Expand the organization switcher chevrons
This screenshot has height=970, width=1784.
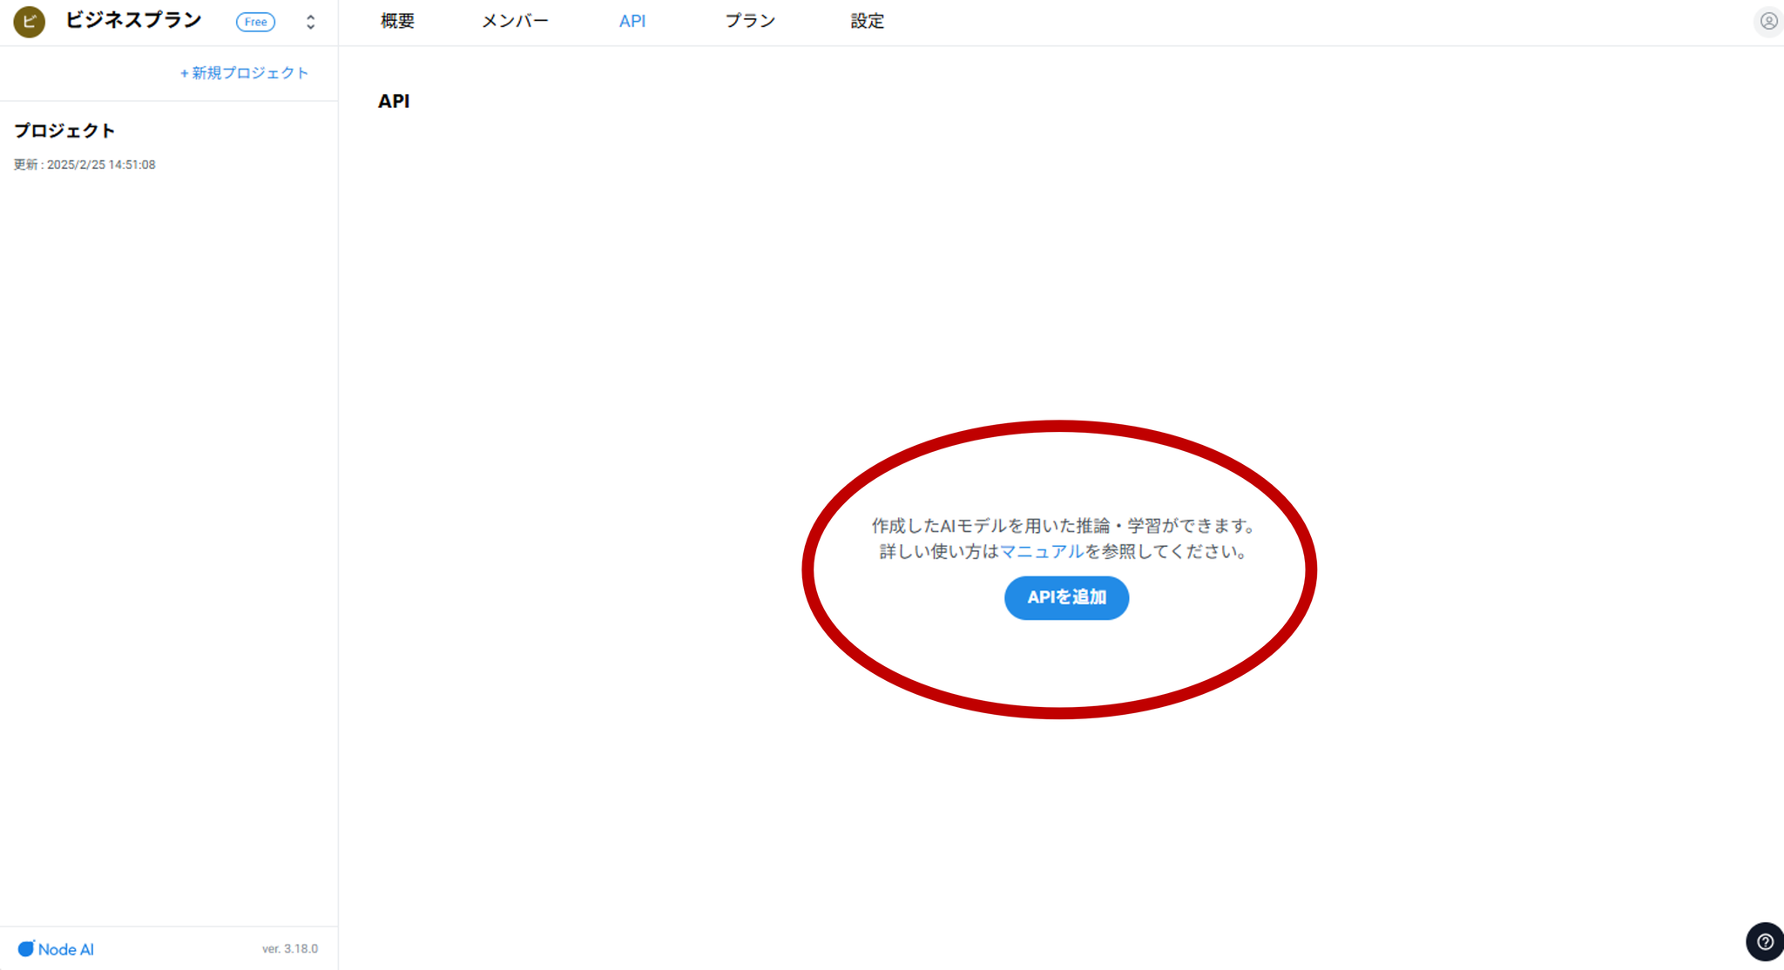point(310,22)
